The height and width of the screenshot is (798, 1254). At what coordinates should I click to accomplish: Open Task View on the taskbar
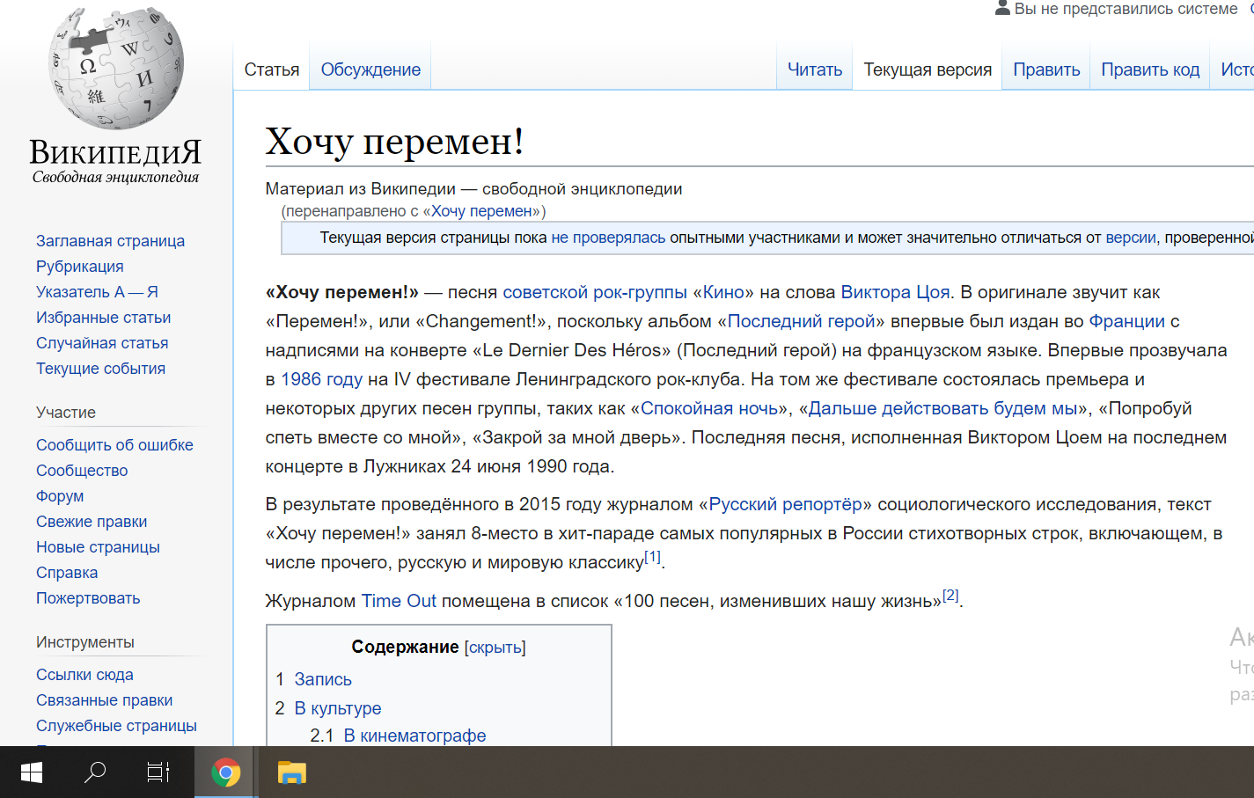[158, 772]
